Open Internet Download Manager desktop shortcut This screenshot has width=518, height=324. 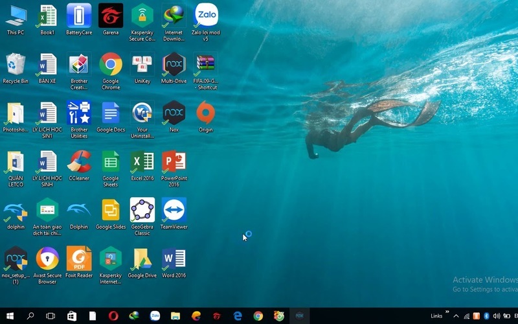pos(174,23)
